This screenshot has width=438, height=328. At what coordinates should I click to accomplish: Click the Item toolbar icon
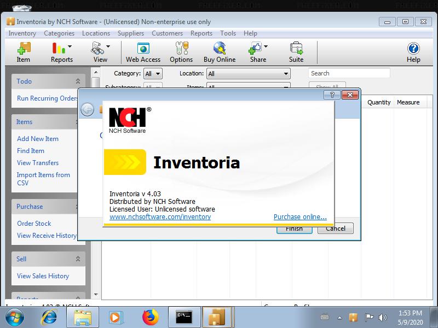[24, 52]
